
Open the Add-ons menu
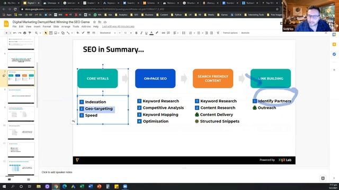click(86, 26)
